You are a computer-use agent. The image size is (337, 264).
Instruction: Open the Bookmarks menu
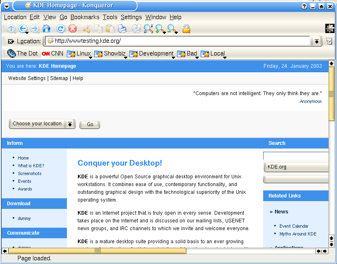[85, 17]
